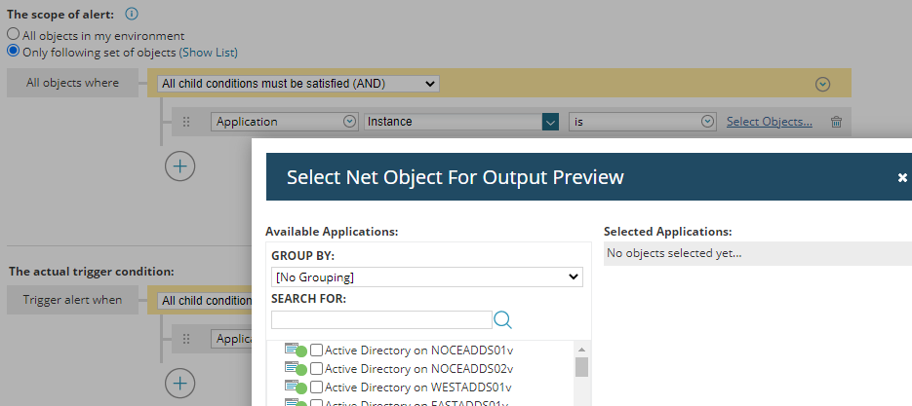Add a trigger condition with the lower plus icon
The image size is (912, 406).
pyautogui.click(x=180, y=384)
